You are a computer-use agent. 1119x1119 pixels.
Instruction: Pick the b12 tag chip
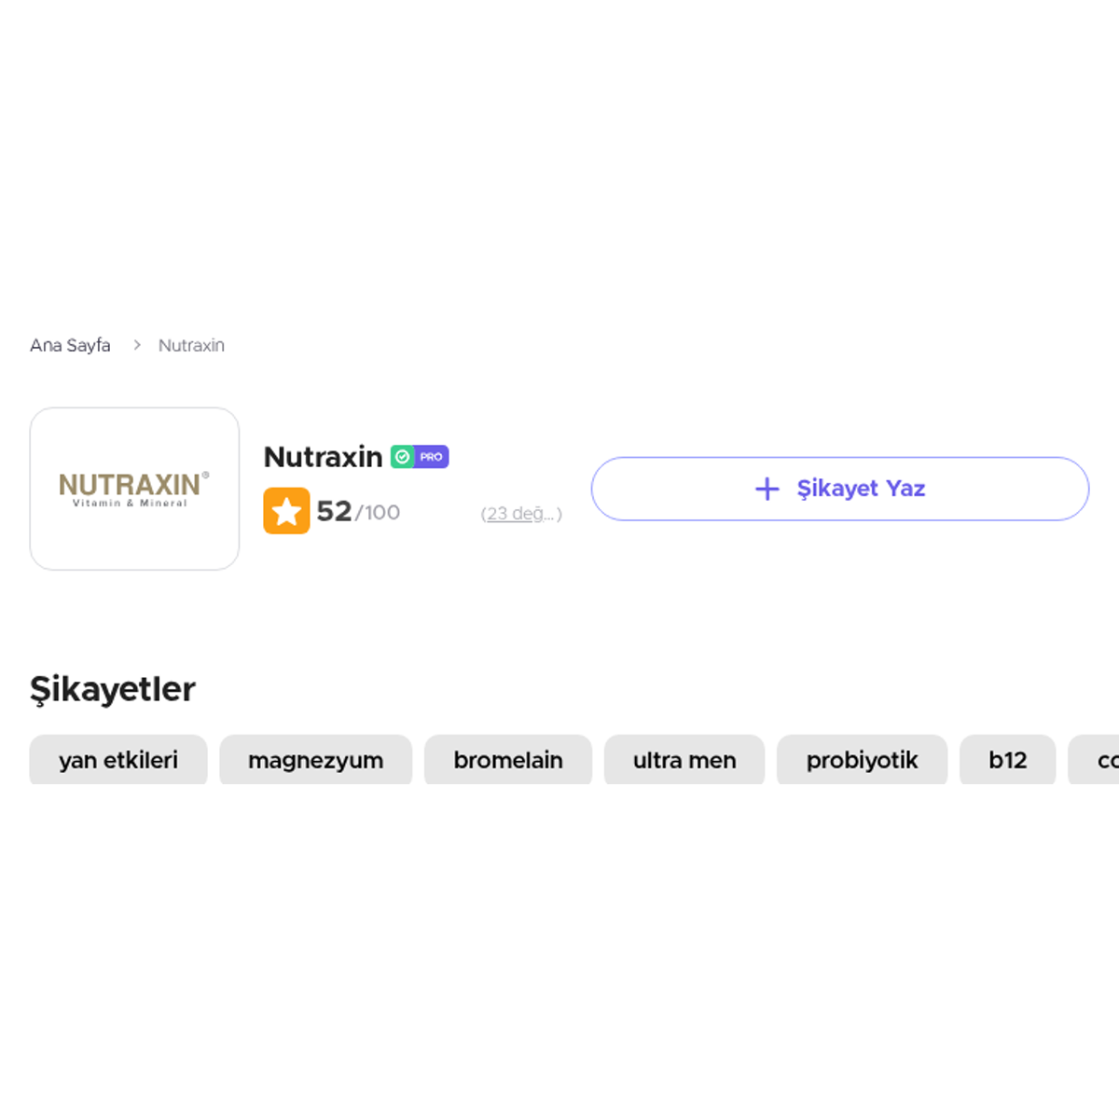[1007, 760]
